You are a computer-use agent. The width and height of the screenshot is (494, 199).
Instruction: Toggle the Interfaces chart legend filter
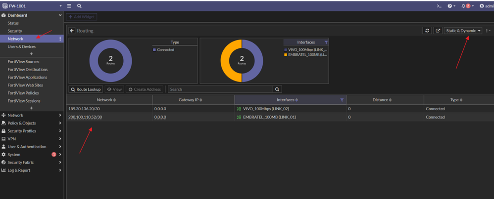tap(326, 42)
